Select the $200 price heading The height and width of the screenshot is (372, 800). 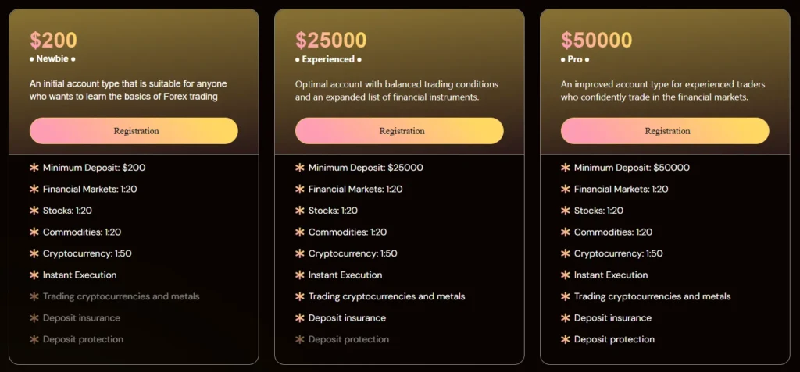53,40
